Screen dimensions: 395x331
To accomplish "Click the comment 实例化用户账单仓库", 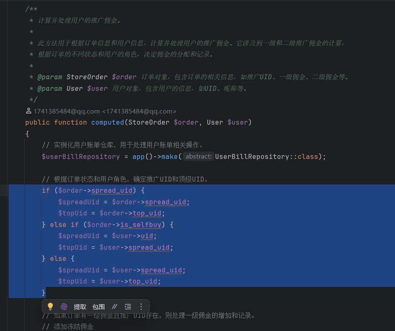I will [123, 145].
